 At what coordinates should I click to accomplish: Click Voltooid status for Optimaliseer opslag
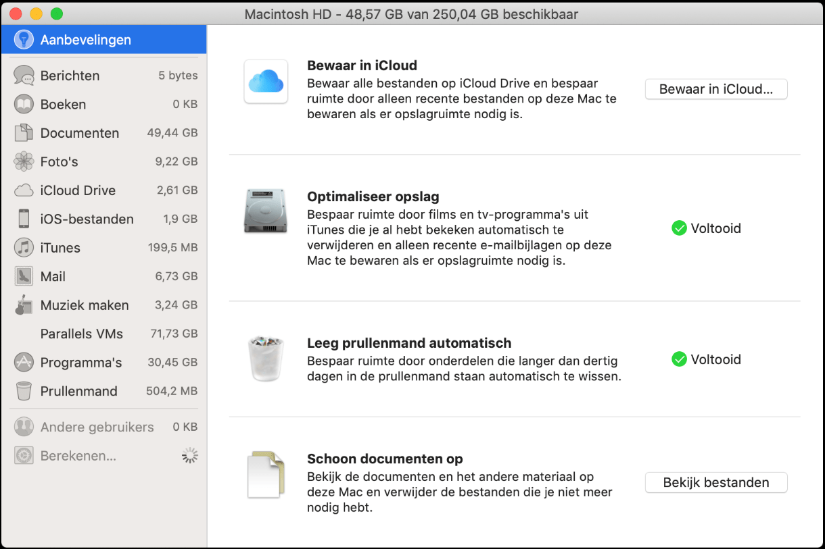click(715, 228)
